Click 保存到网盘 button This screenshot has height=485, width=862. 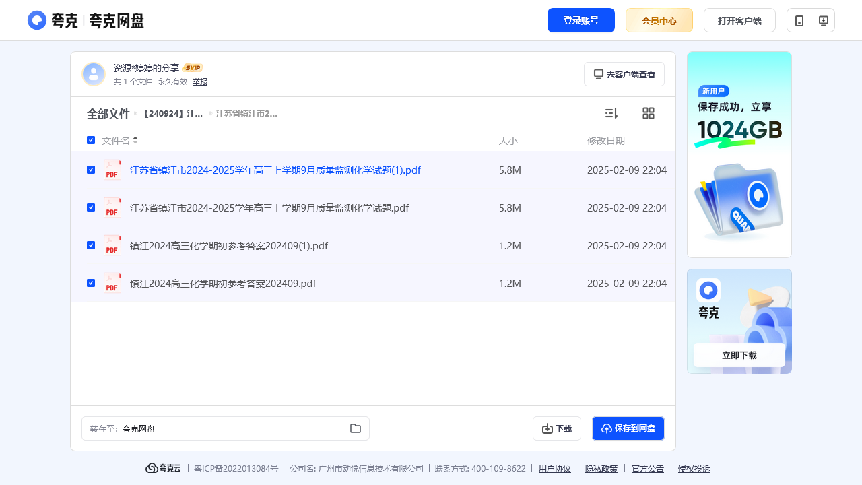628,428
